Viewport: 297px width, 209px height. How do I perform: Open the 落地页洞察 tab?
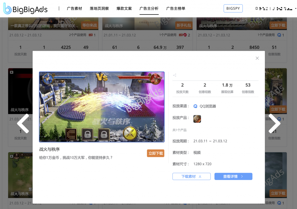point(99,8)
